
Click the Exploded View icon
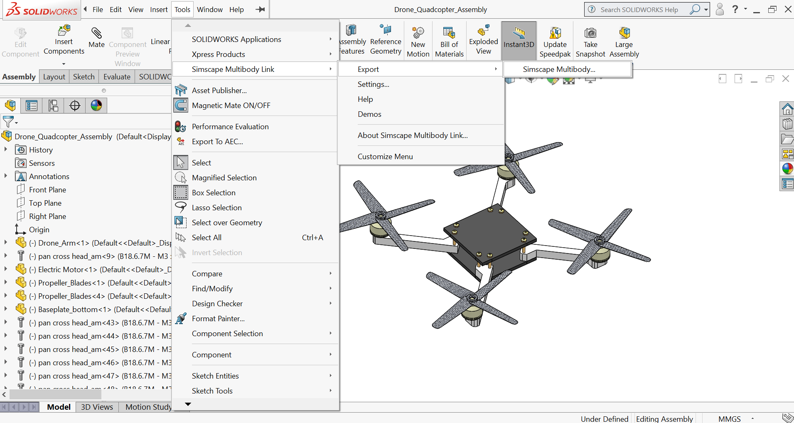click(484, 30)
